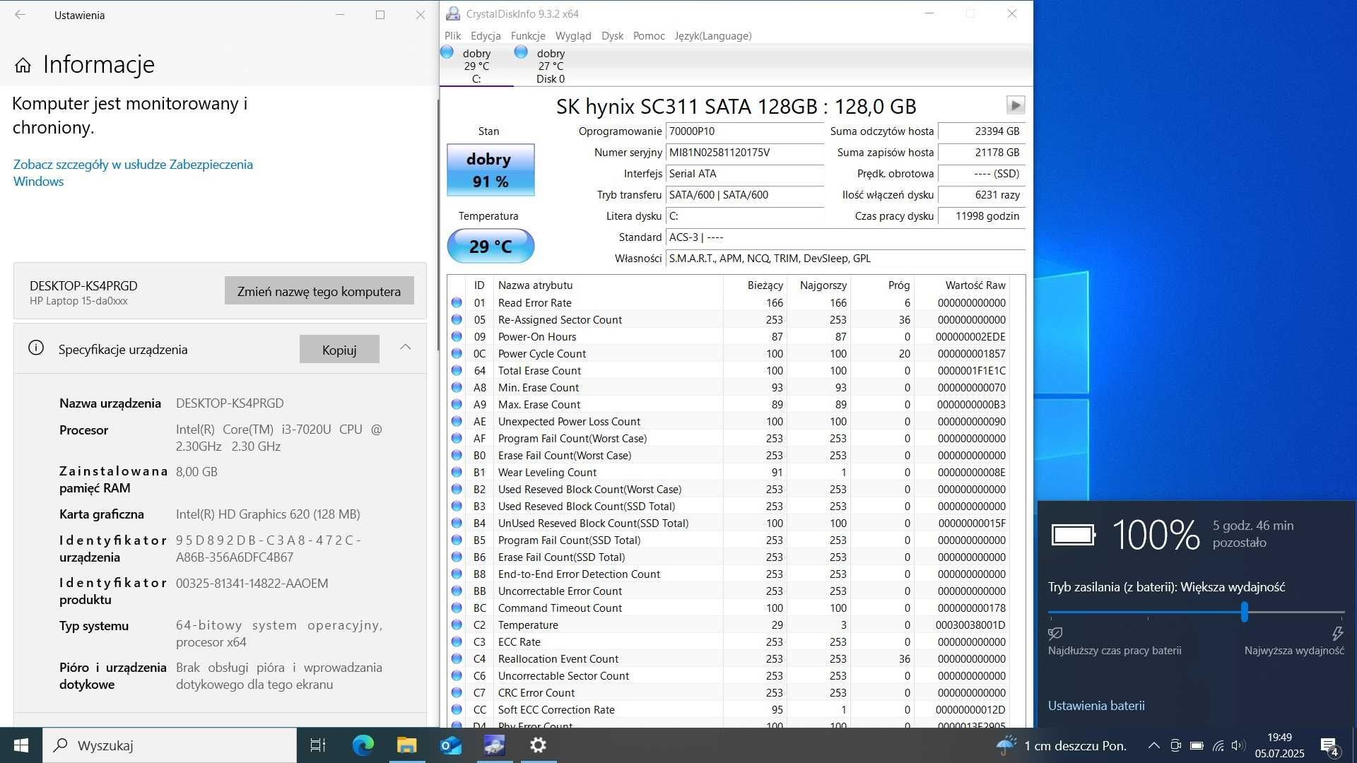Switch to the CrystalDiskInfo taskbar icon
Viewport: 1357px width, 763px height.
[x=494, y=745]
